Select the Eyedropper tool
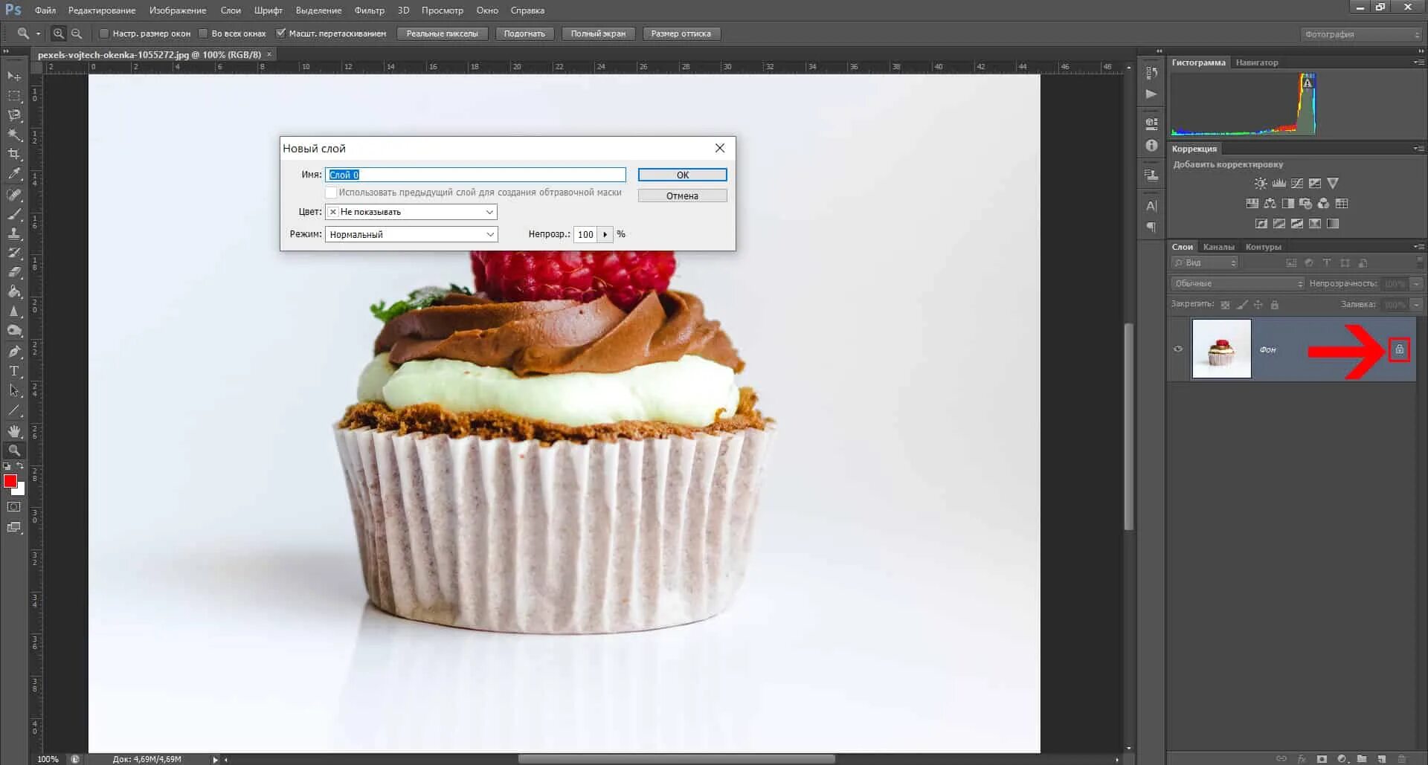 (14, 174)
